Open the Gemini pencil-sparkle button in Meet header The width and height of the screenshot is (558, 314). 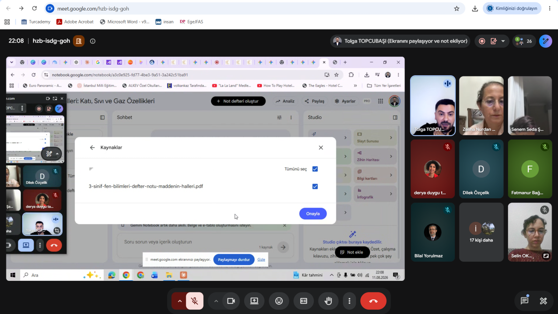pos(545,41)
